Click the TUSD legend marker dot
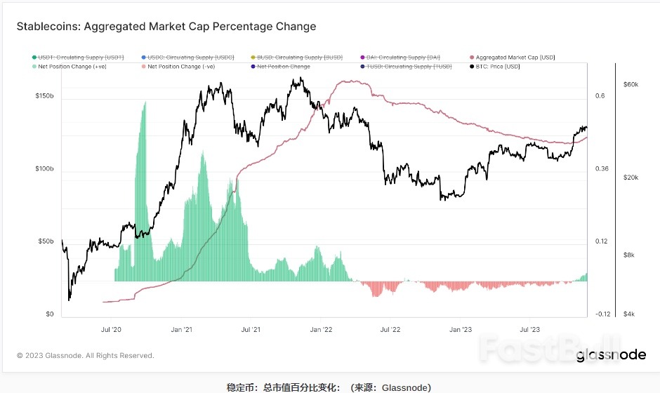 click(x=362, y=66)
